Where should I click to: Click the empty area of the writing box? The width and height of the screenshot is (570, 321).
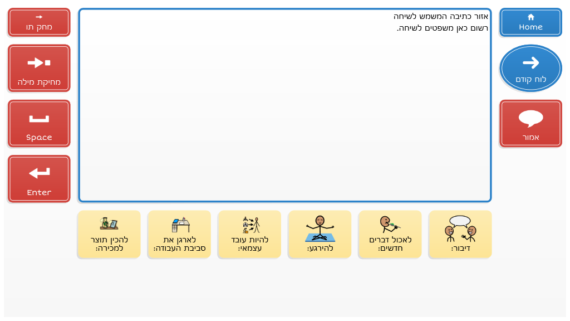pyautogui.click(x=284, y=123)
